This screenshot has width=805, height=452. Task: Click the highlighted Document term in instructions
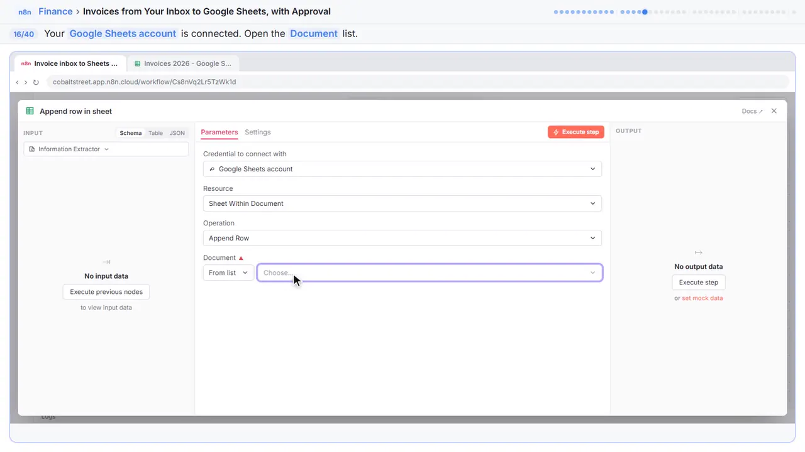pyautogui.click(x=314, y=34)
